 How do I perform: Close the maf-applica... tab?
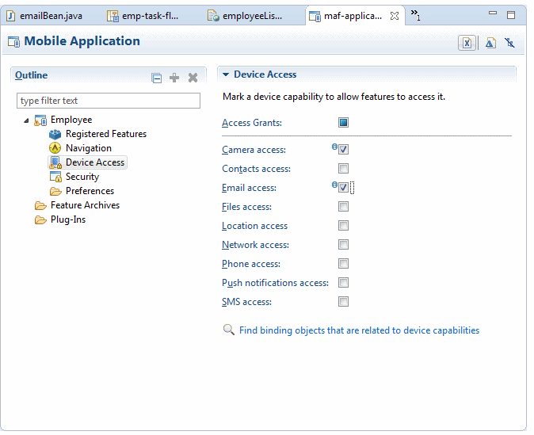click(395, 16)
